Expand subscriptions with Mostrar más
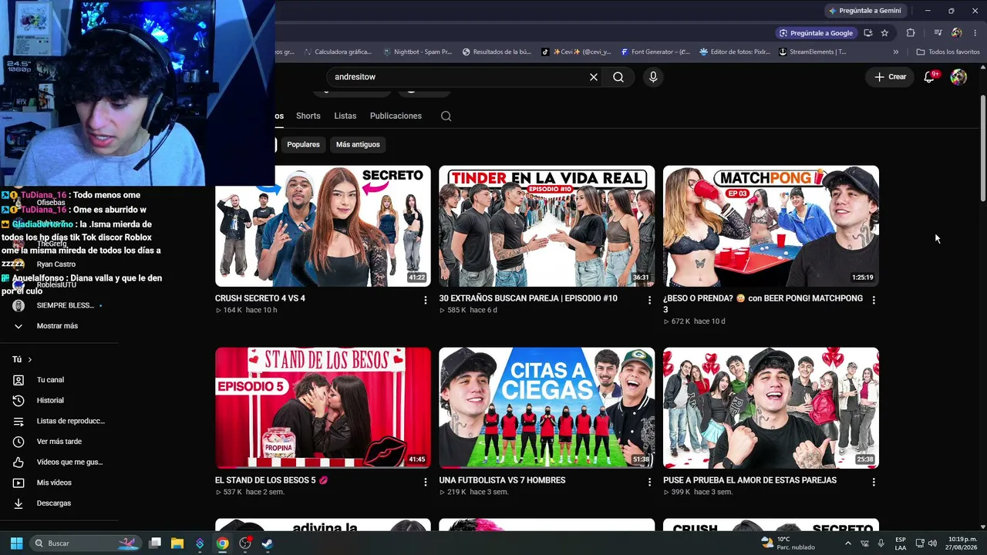 click(x=59, y=326)
